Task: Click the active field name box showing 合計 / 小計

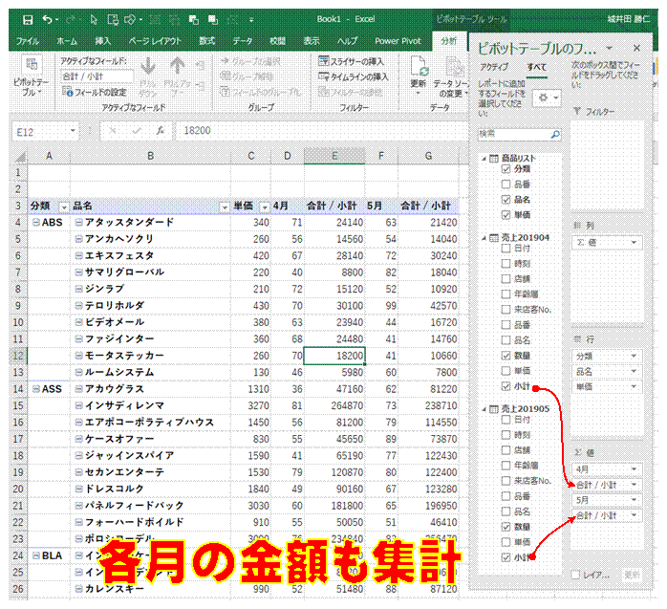Action: [97, 76]
